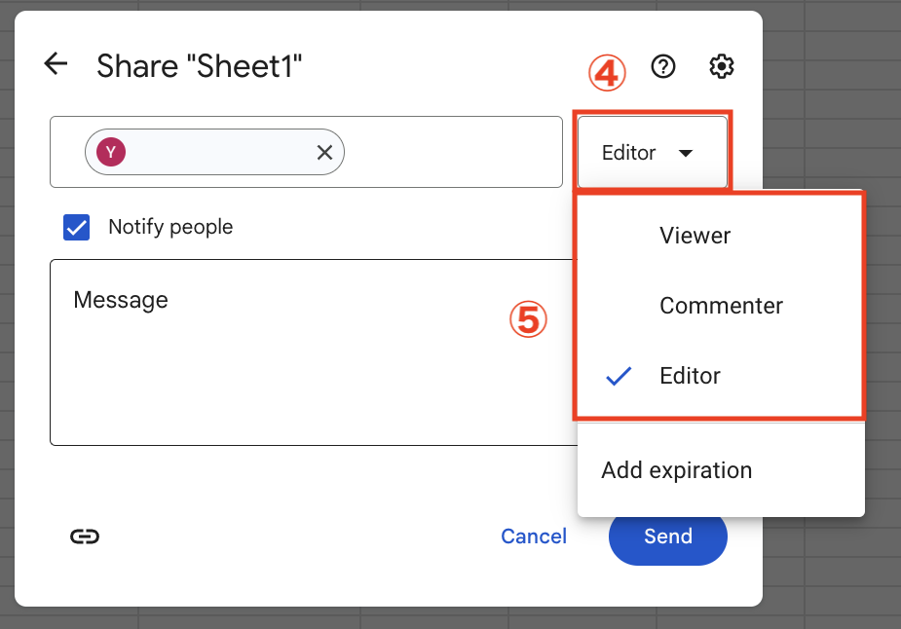Image resolution: width=901 pixels, height=629 pixels.
Task: Click the blue checkmark beside Editor
Action: coord(618,376)
